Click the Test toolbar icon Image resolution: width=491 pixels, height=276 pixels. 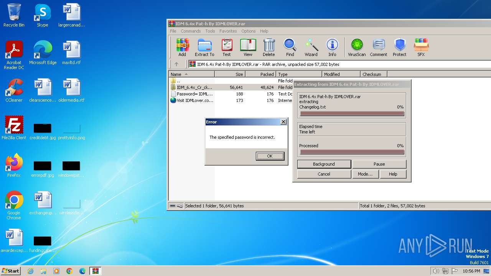[227, 48]
